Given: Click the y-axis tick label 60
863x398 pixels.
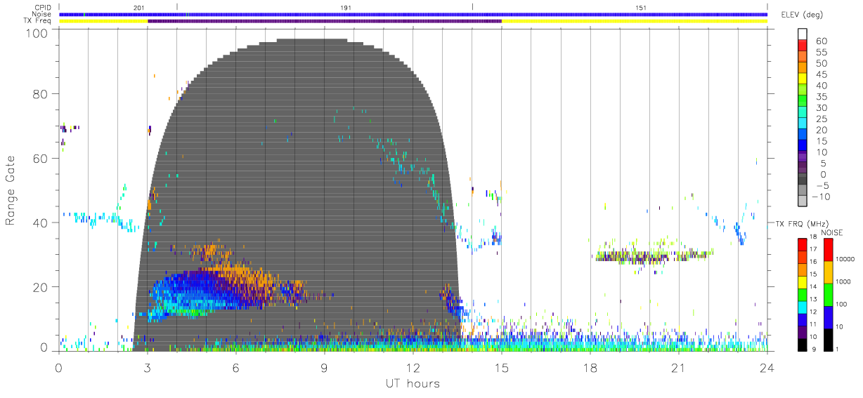Looking at the screenshot, I should 41,158.
